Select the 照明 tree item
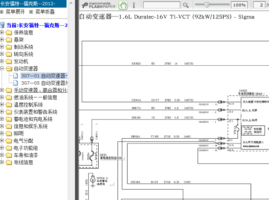 tap(19, 133)
